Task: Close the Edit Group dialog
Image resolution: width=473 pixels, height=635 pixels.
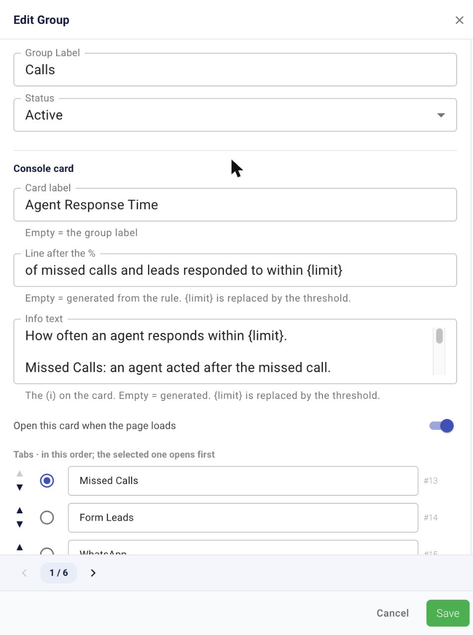Action: (460, 20)
